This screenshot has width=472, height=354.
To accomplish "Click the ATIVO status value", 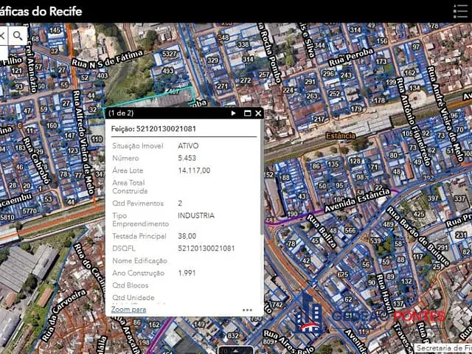I will click(x=188, y=146).
